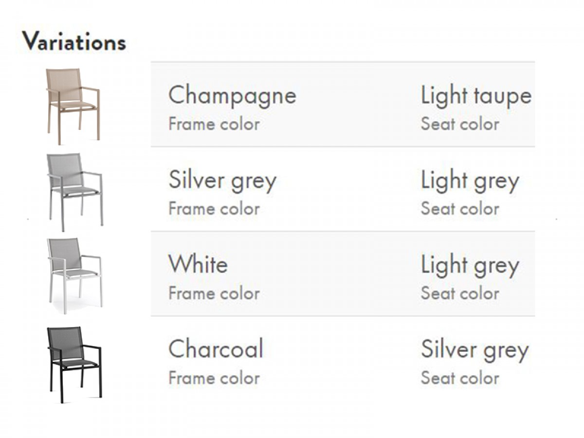Click 'Frame color' caption under Charcoal

(214, 378)
